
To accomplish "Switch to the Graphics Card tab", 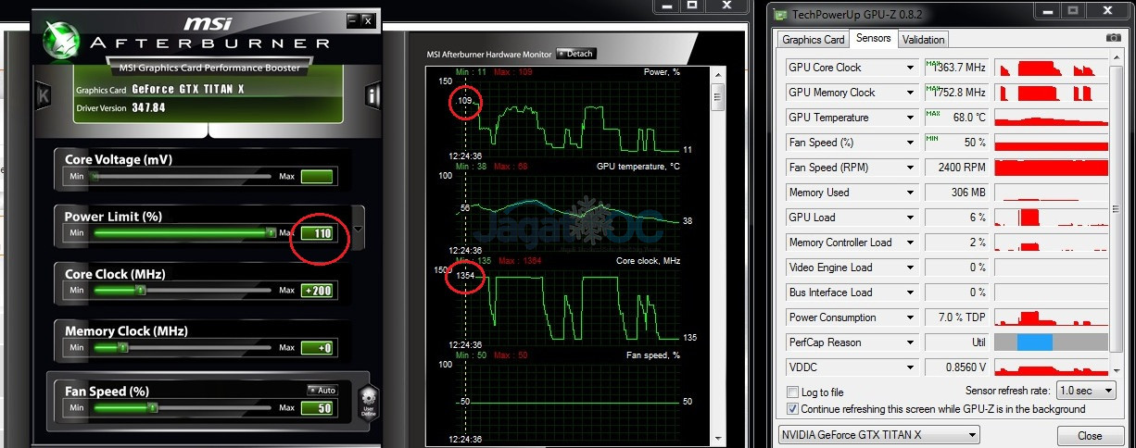I will pos(813,40).
